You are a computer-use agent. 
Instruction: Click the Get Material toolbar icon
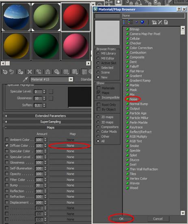tap(5, 72)
